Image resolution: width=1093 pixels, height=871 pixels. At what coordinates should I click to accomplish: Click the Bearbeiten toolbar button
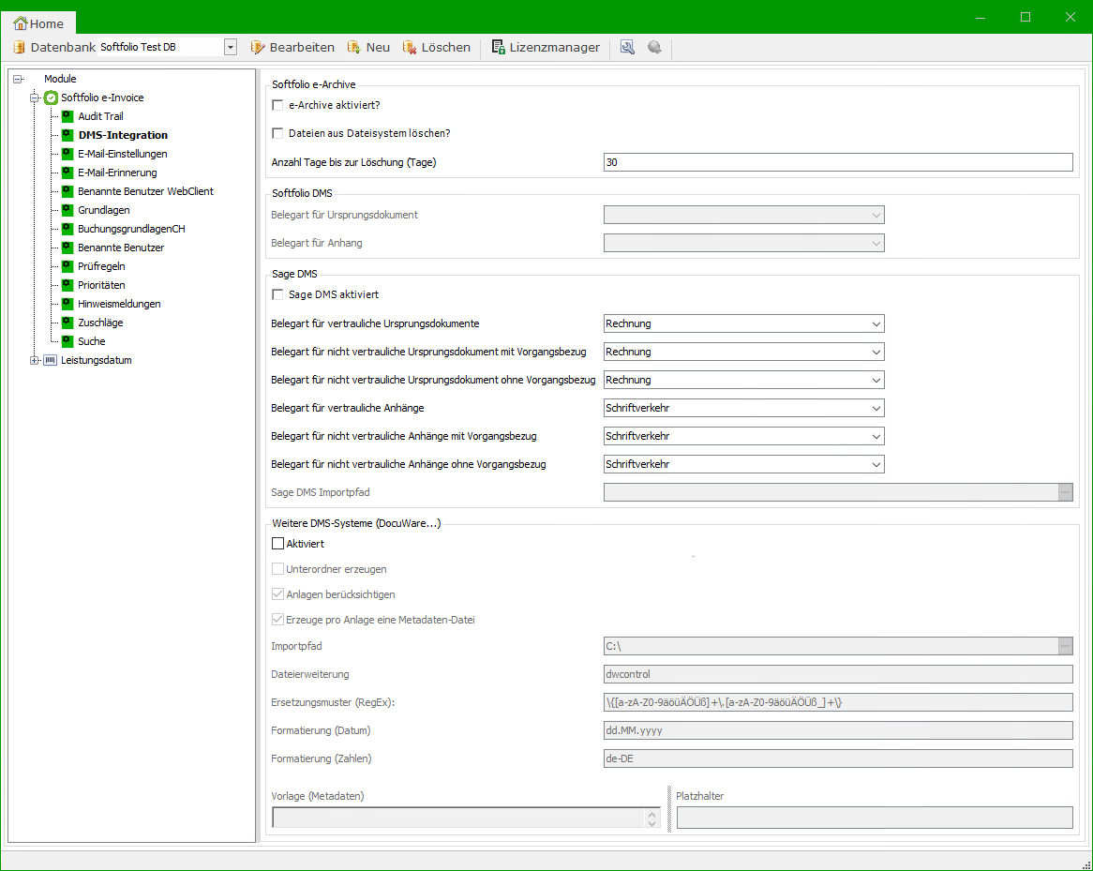click(x=292, y=47)
